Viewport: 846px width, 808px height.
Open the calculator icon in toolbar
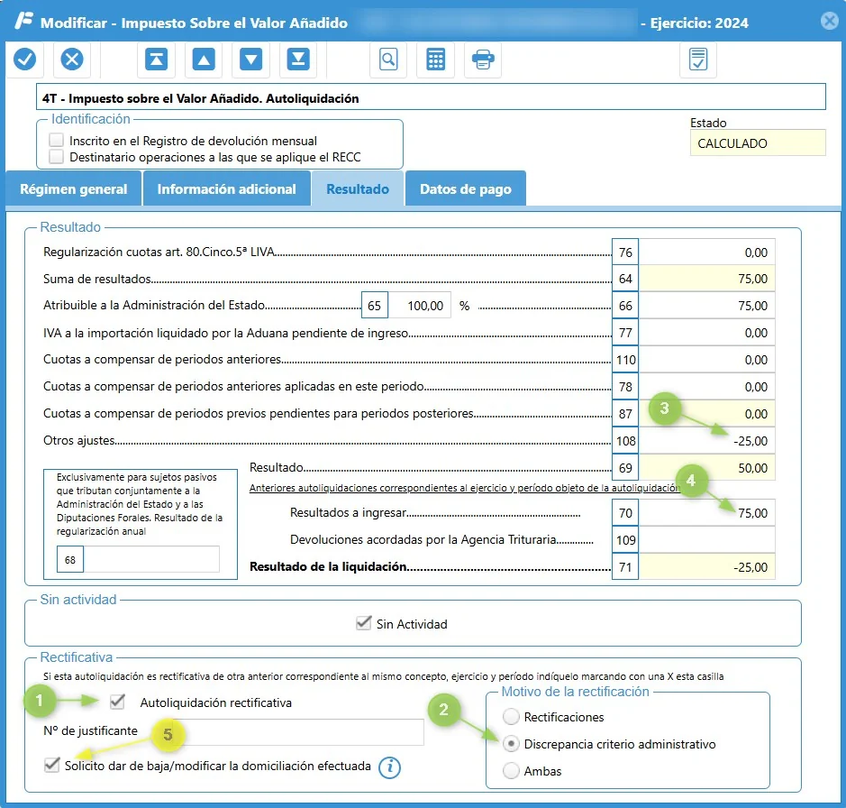pos(435,59)
